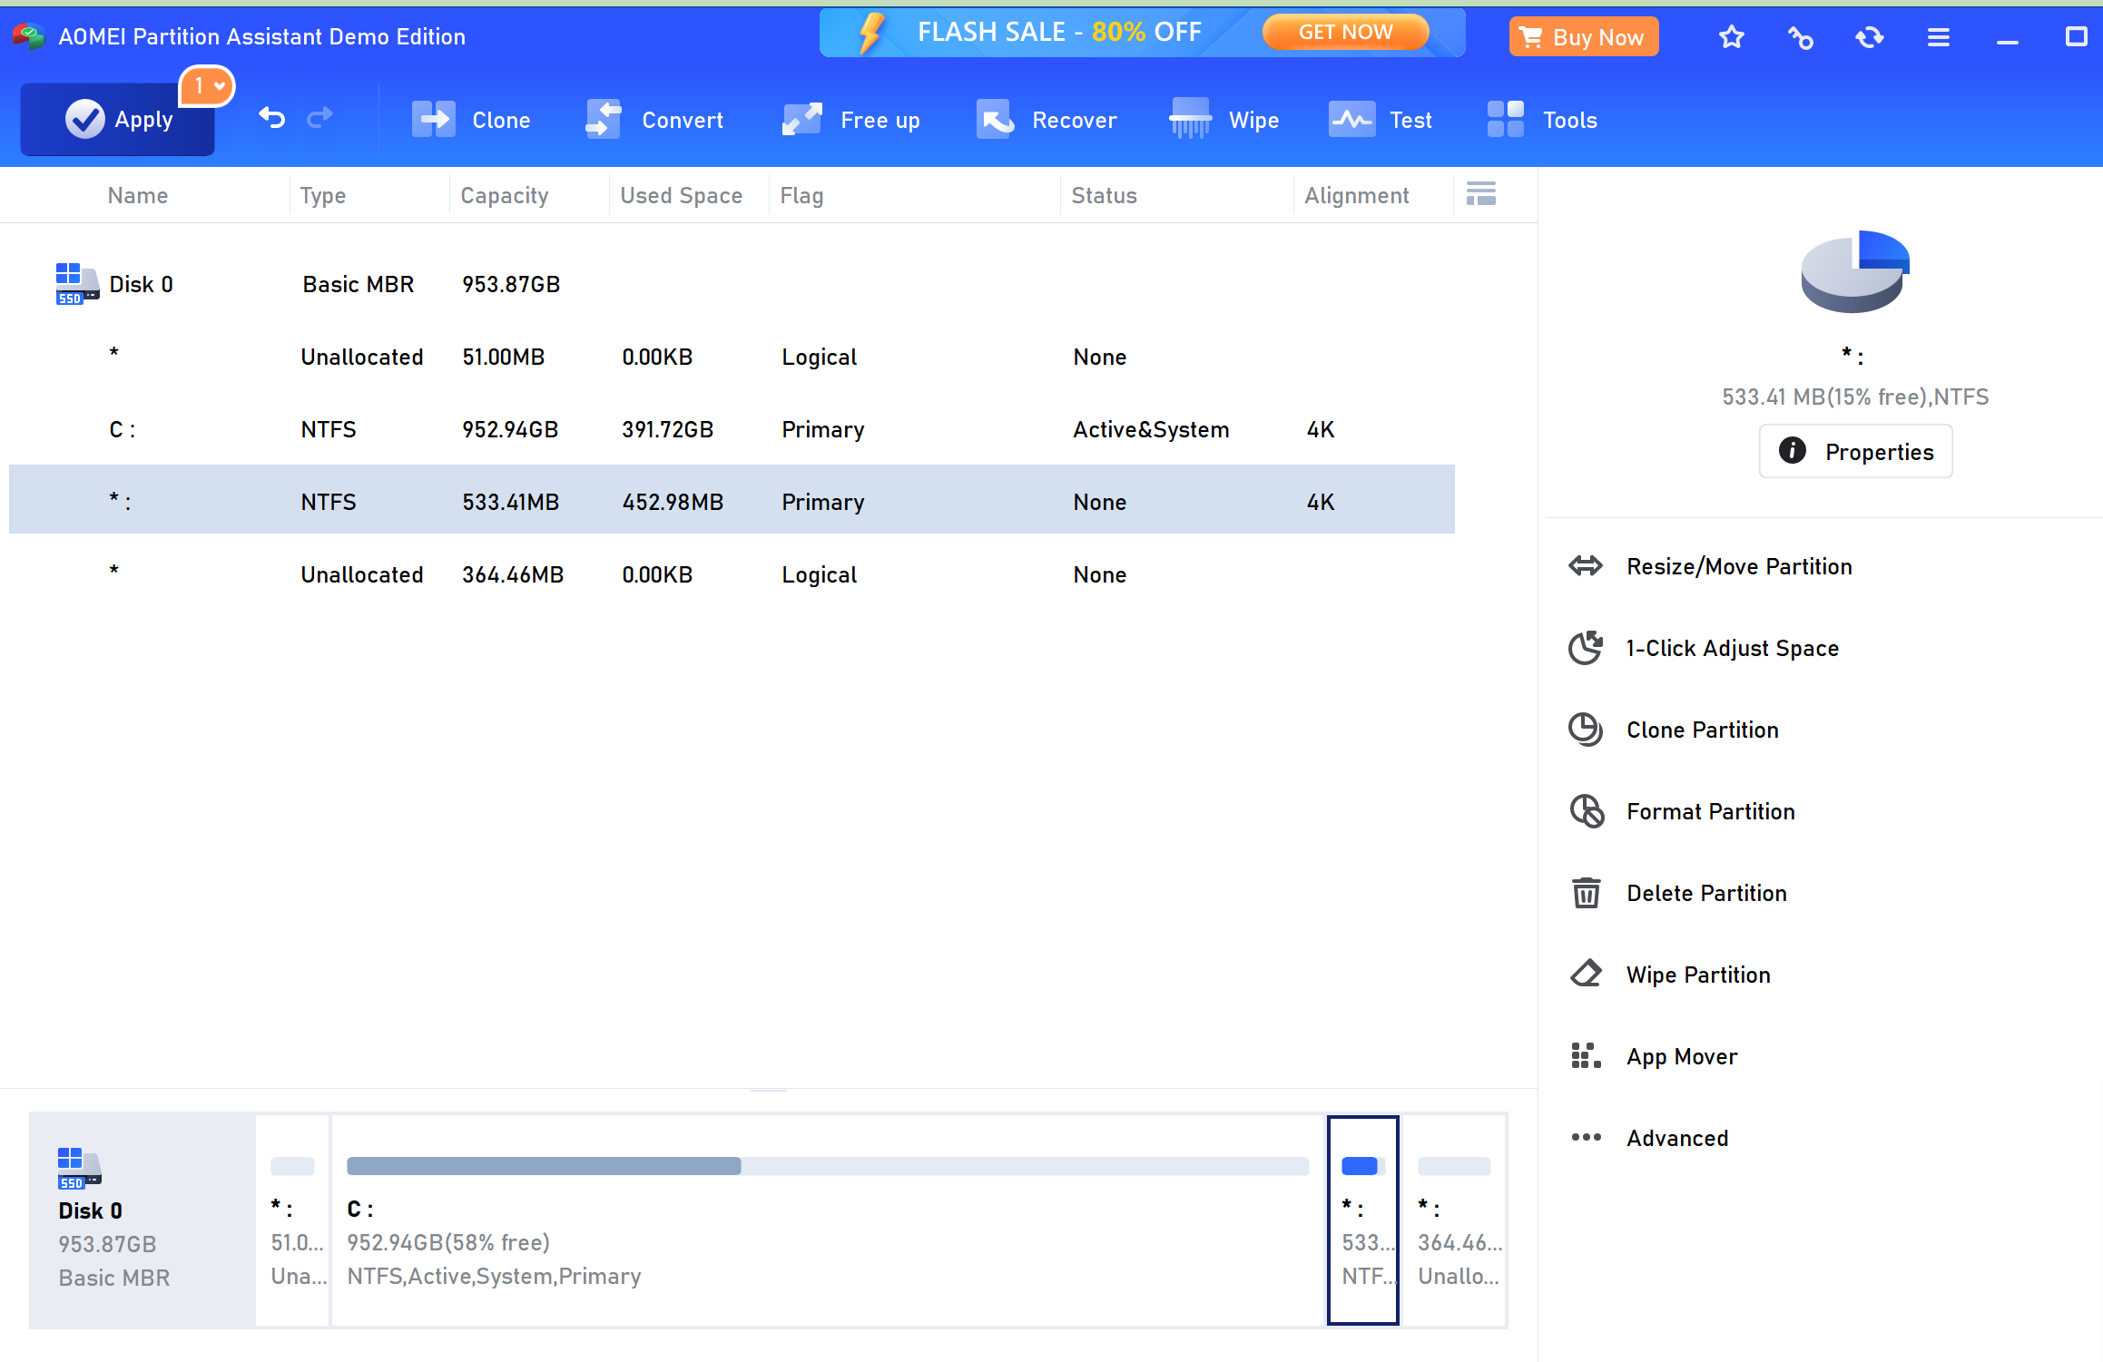Image resolution: width=2103 pixels, height=1362 pixels.
Task: Choose 1-Click Adjust Space
Action: (x=1732, y=648)
